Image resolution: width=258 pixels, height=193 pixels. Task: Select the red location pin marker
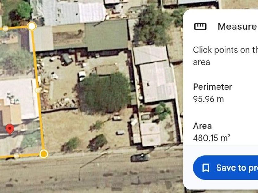[10, 129]
